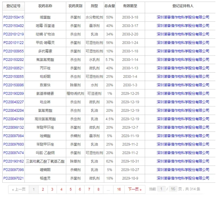217x197 pixels.
Task: Open registration PD20190209 link
Action: (14, 94)
